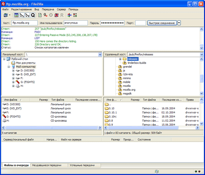
Task: Expand releases remote folder node
Action: click(120, 59)
